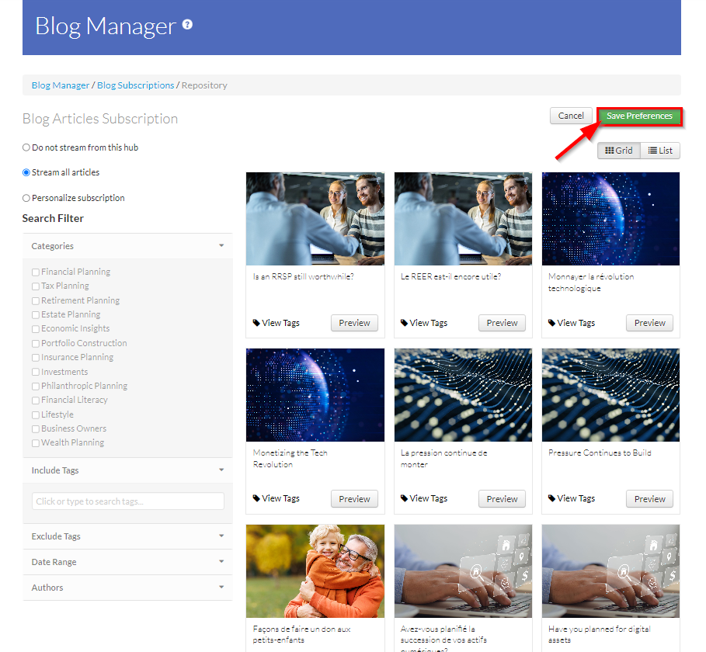The image size is (706, 652).
Task: Click View Tags for 'Pressure Continues to Build'
Action: pyautogui.click(x=572, y=498)
